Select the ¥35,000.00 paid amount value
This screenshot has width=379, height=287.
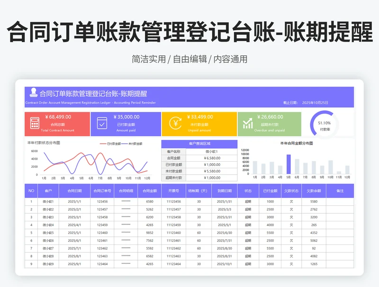126,117
